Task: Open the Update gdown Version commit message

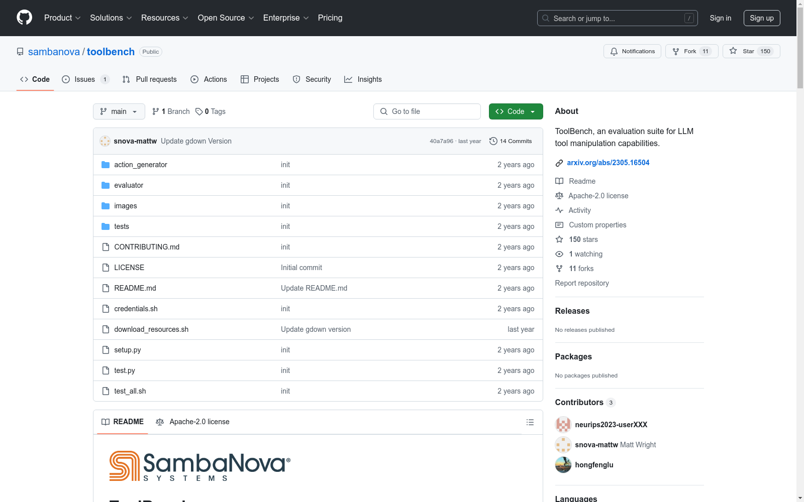Action: 196,141
